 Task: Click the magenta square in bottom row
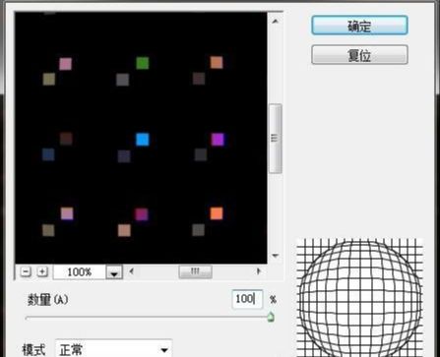tap(142, 214)
